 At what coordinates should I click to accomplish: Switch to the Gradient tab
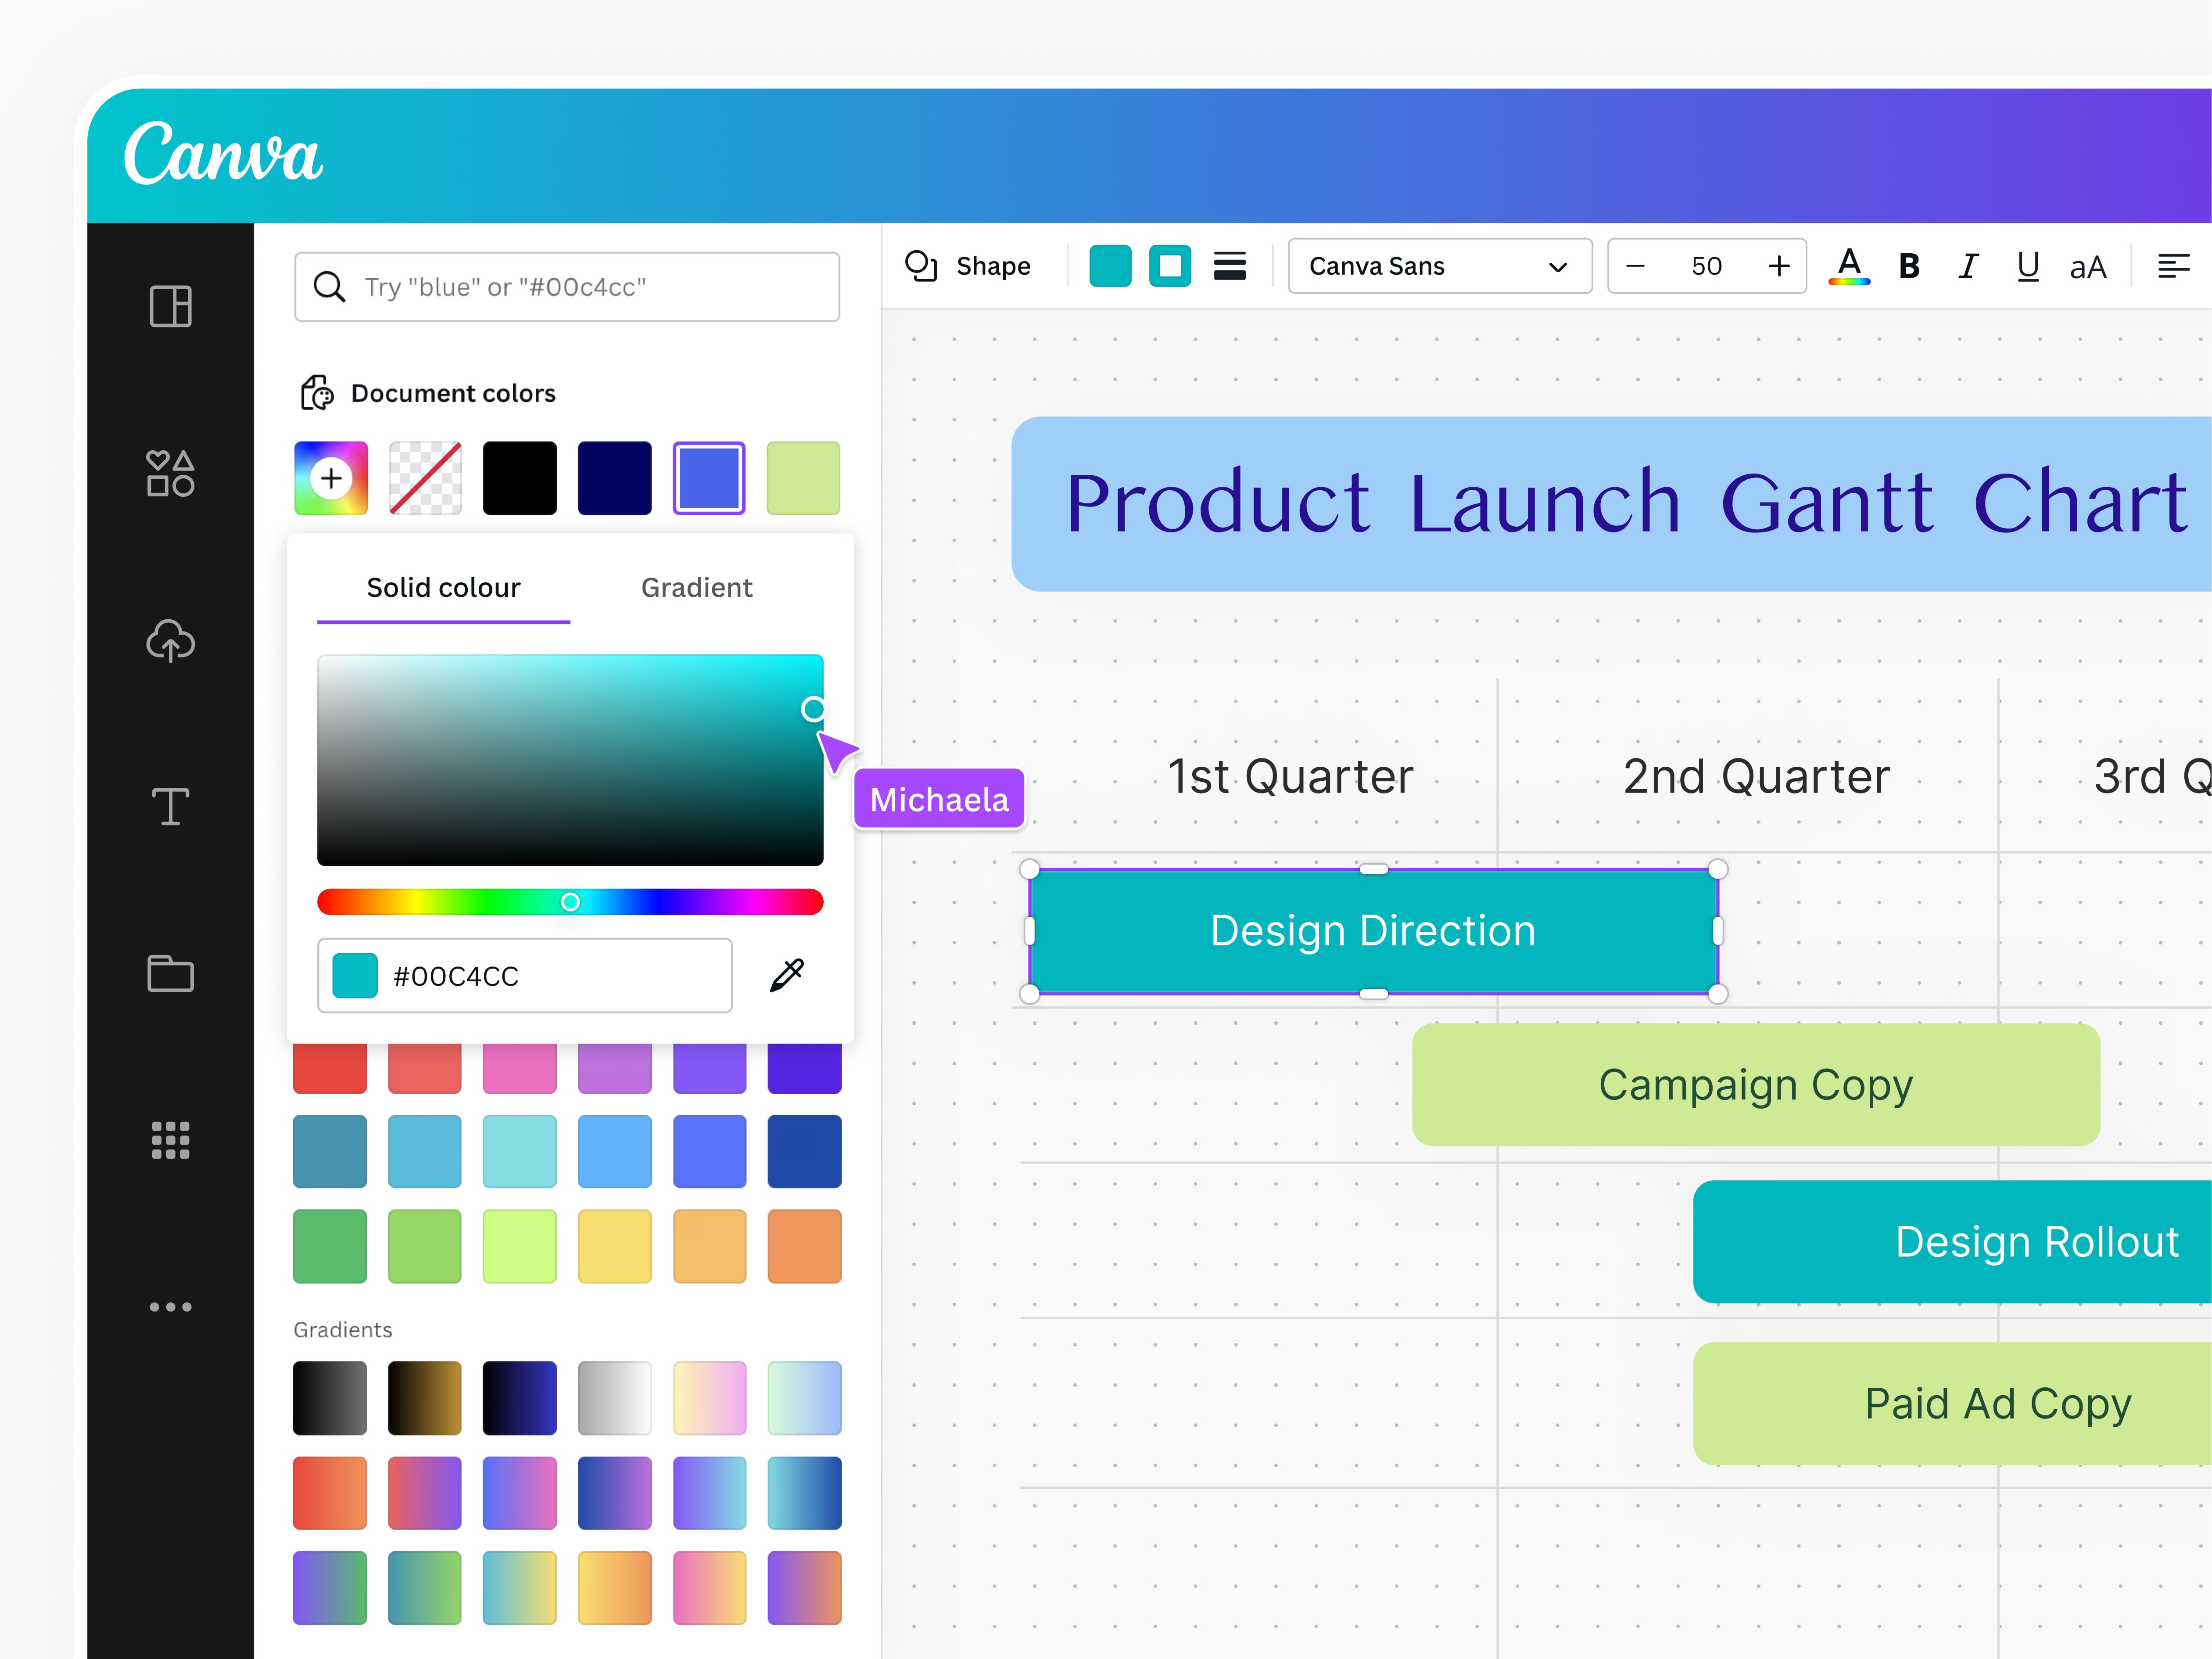[x=696, y=588]
